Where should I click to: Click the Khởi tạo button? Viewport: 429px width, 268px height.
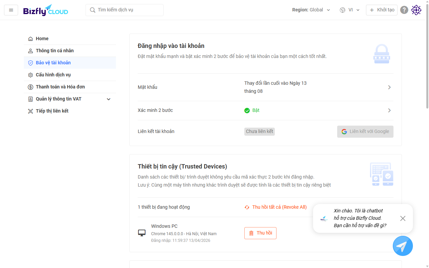381,10
